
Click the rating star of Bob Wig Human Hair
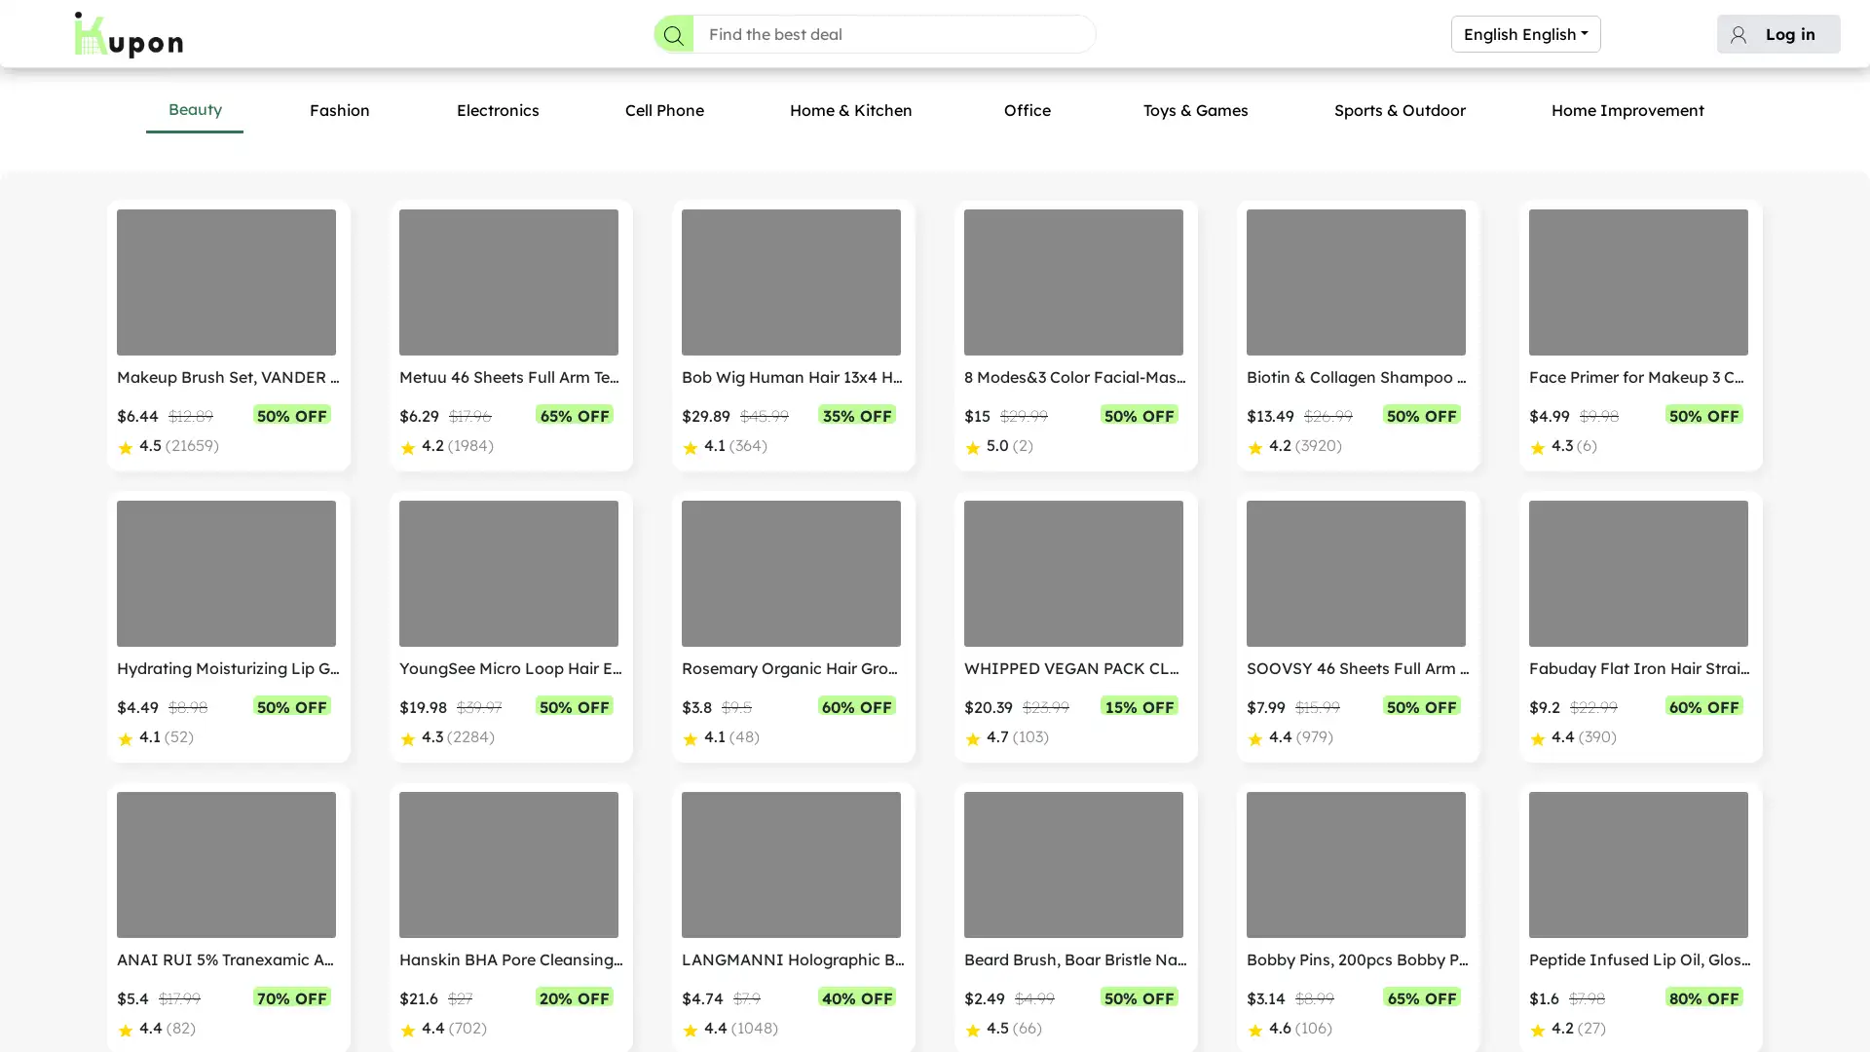691,447
